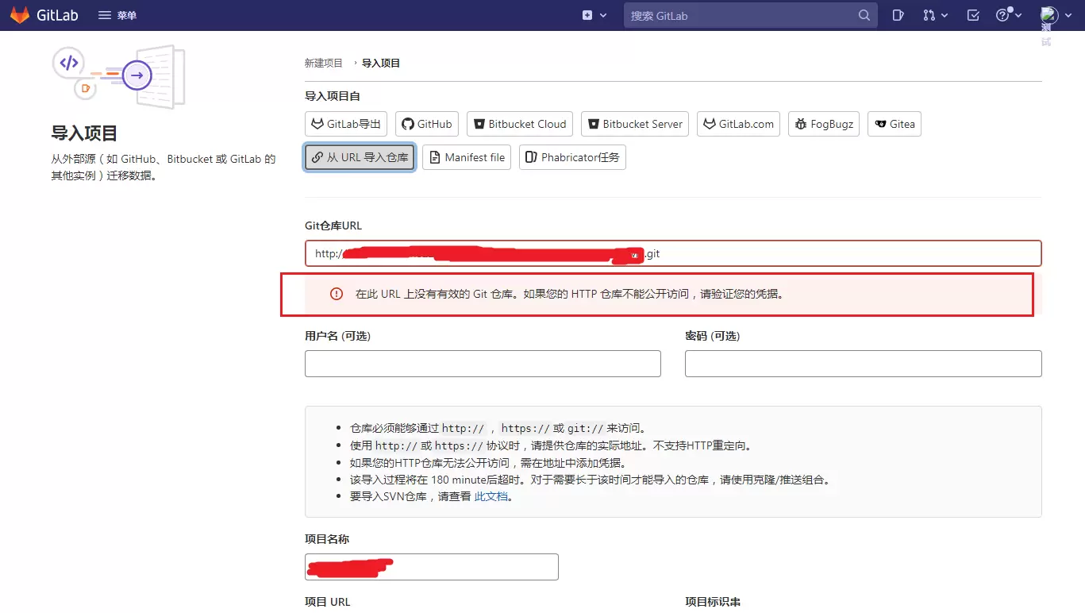Open the to-do list checkmark icon
This screenshot has width=1085, height=613.
[973, 15]
